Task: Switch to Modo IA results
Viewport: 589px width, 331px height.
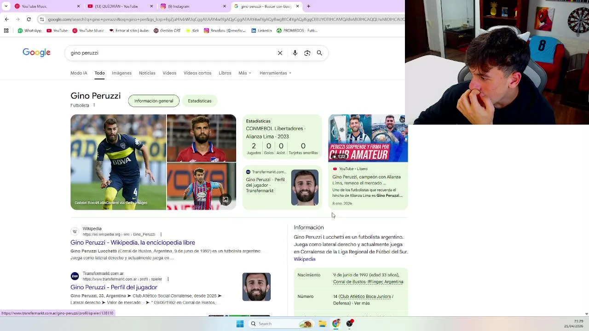Action: point(79,73)
